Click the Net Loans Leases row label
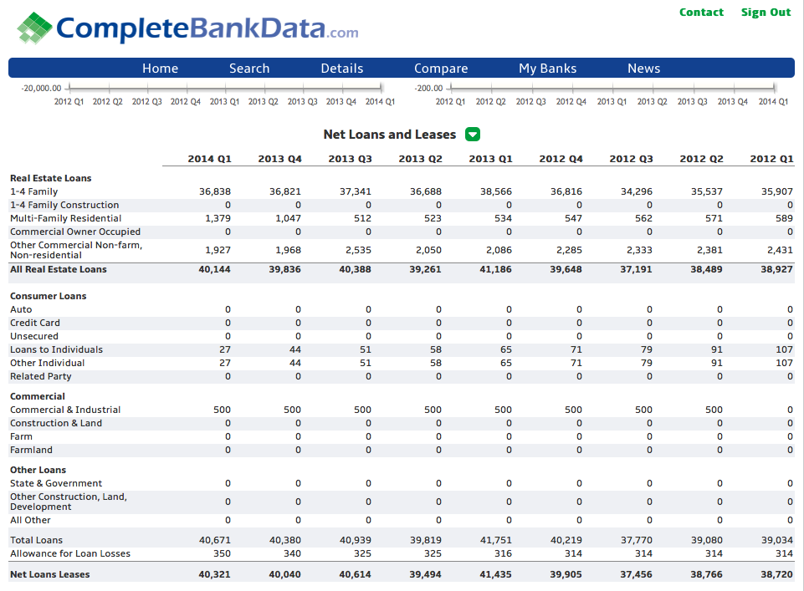The height and width of the screenshot is (591, 804). click(x=49, y=574)
